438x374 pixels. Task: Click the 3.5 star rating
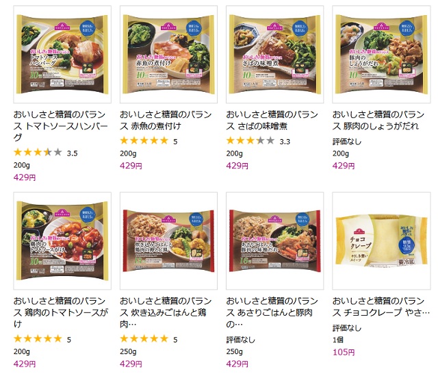click(x=46, y=153)
